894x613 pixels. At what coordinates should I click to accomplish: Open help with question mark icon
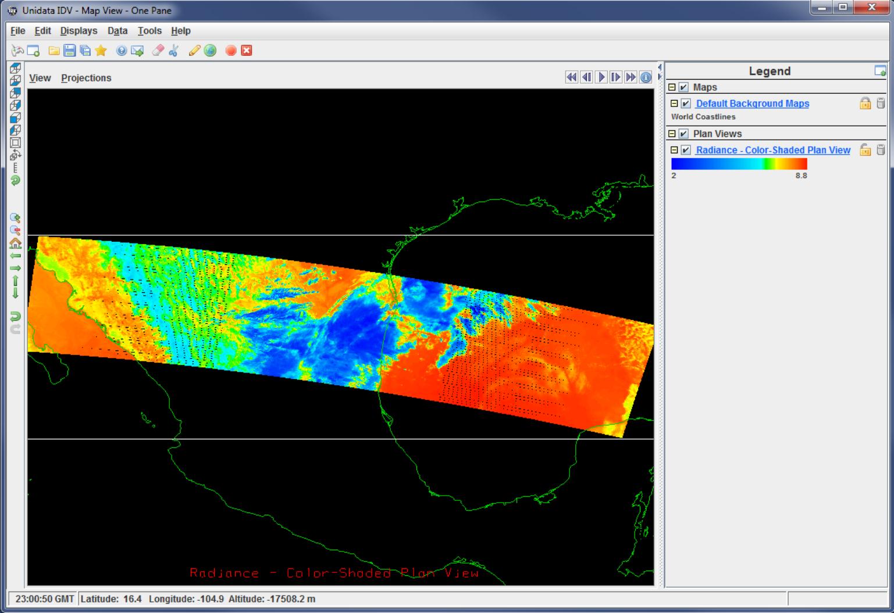pos(121,51)
